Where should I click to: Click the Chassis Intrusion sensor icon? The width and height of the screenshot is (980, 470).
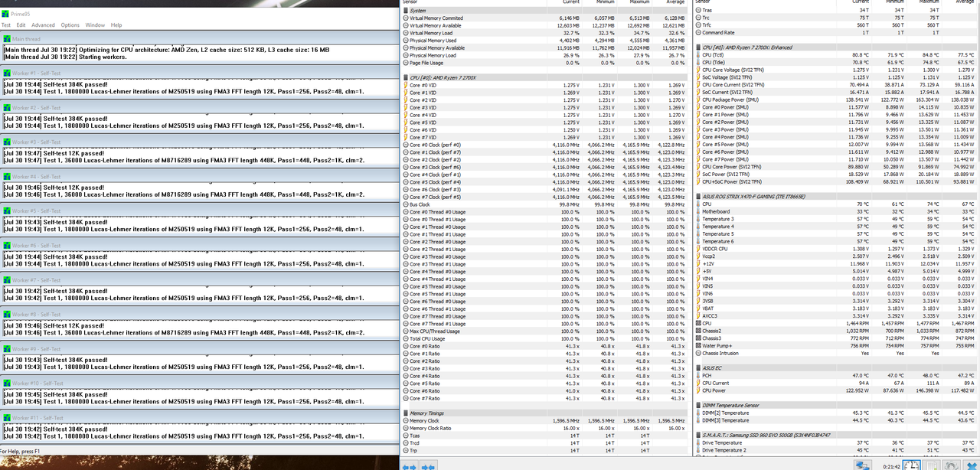click(697, 353)
